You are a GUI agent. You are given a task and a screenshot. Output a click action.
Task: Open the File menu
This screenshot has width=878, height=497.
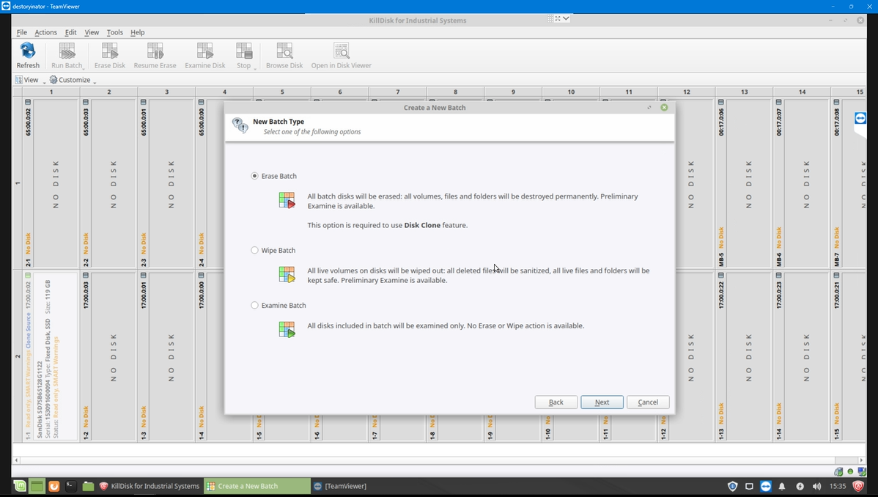pos(21,32)
